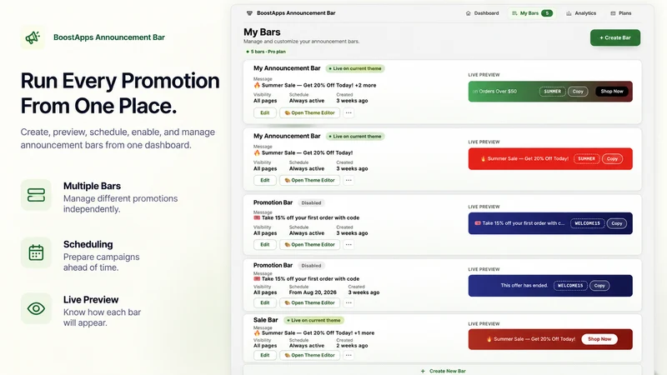The width and height of the screenshot is (667, 375).
Task: Open more options for Aug 20 Promotion Bar
Action: [x=349, y=302]
